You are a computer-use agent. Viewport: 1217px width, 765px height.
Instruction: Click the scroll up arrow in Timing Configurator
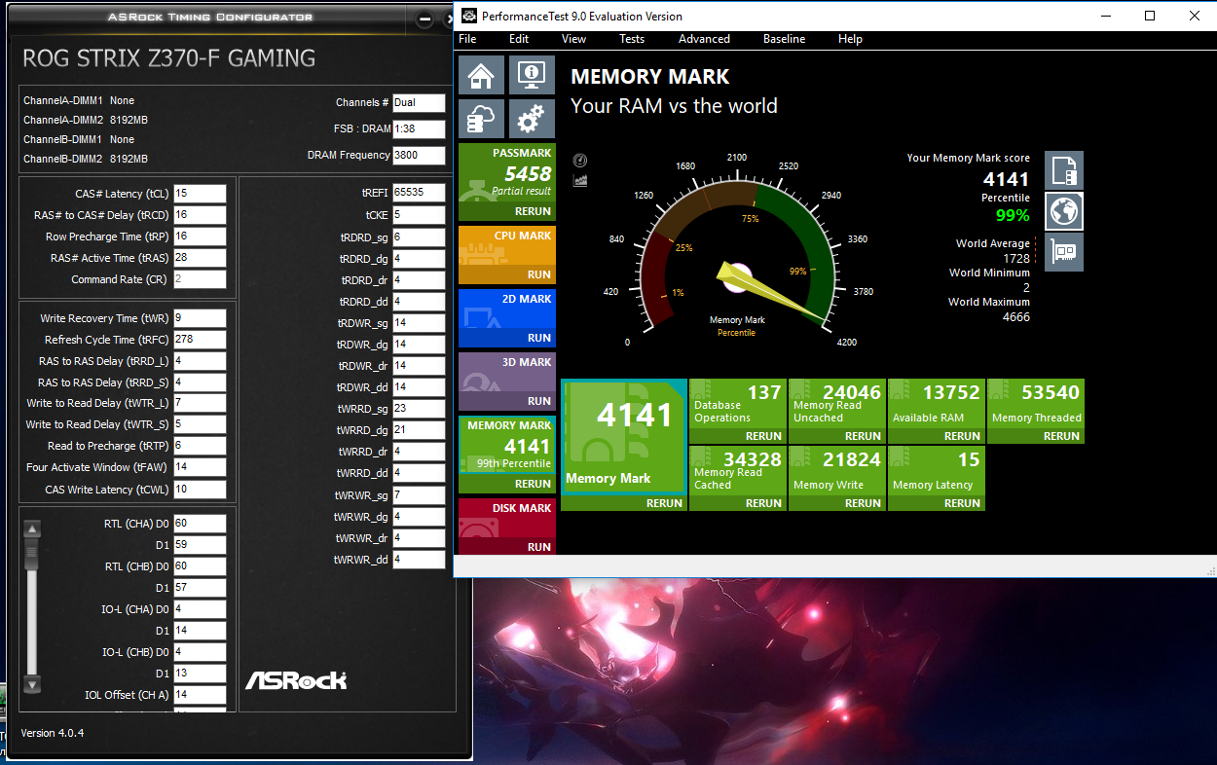click(x=32, y=530)
